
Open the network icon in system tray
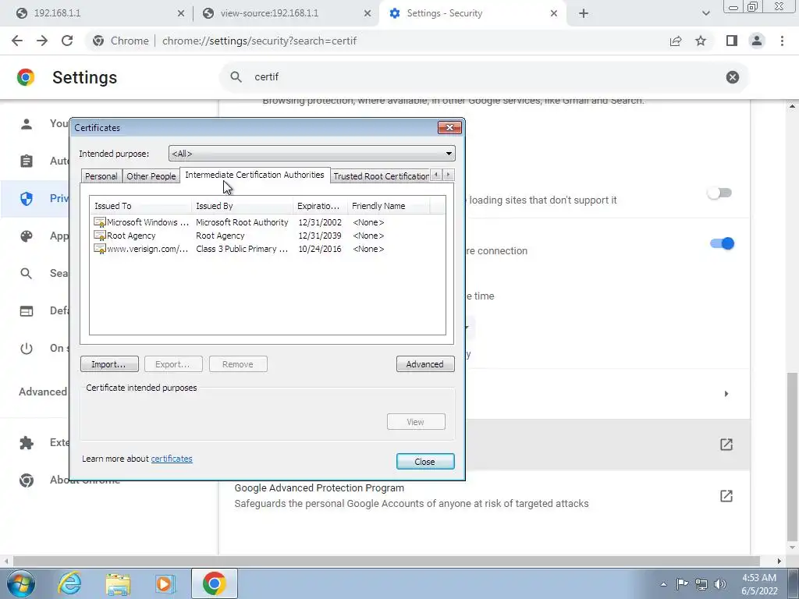click(701, 584)
